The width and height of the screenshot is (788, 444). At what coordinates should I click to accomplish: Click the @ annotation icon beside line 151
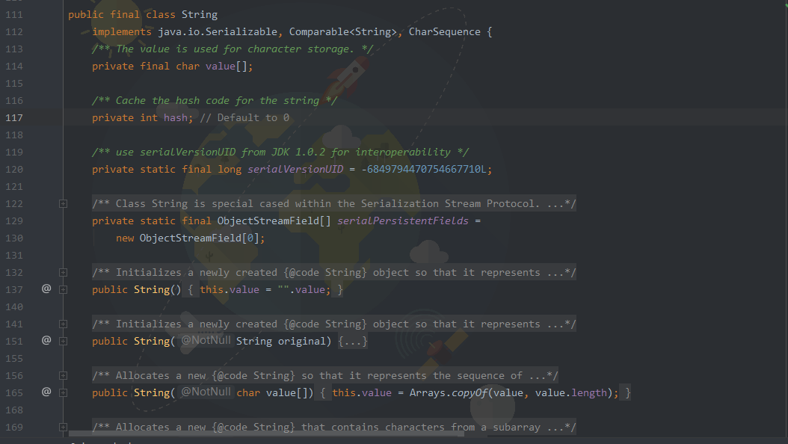click(46, 341)
